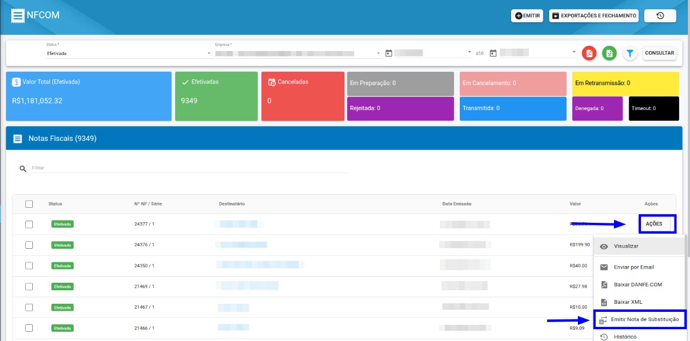Tick the checkbox for note 21466 / 1
The height and width of the screenshot is (341, 690).
[29, 328]
